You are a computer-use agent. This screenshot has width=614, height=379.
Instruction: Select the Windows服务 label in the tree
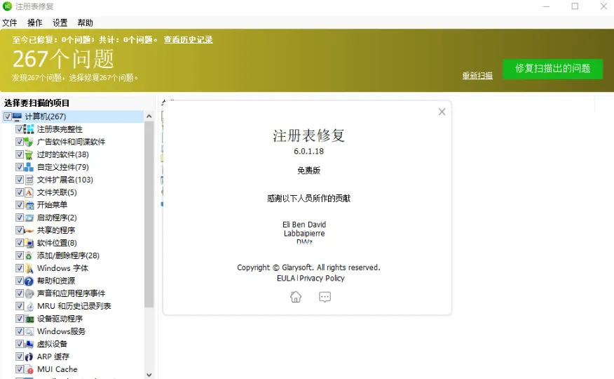pos(61,331)
